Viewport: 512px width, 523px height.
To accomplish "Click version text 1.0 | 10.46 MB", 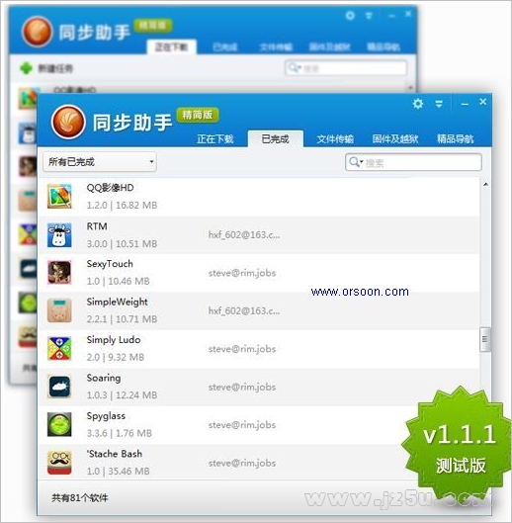I will [118, 281].
